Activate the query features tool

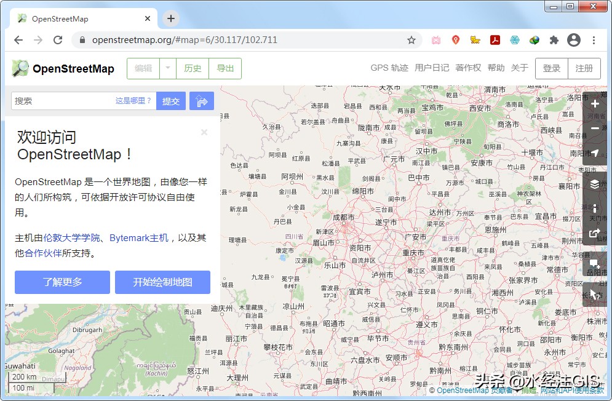pyautogui.click(x=595, y=295)
